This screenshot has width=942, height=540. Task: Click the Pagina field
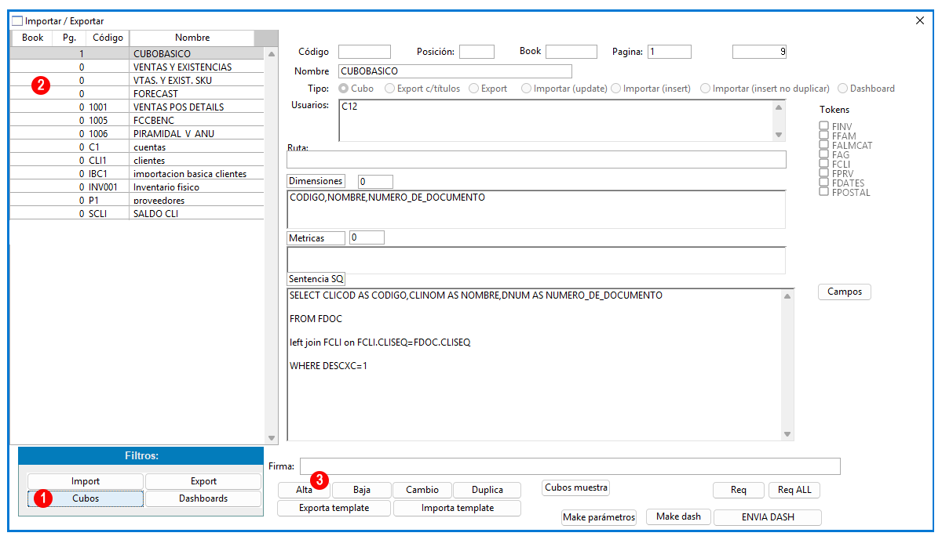click(x=670, y=52)
